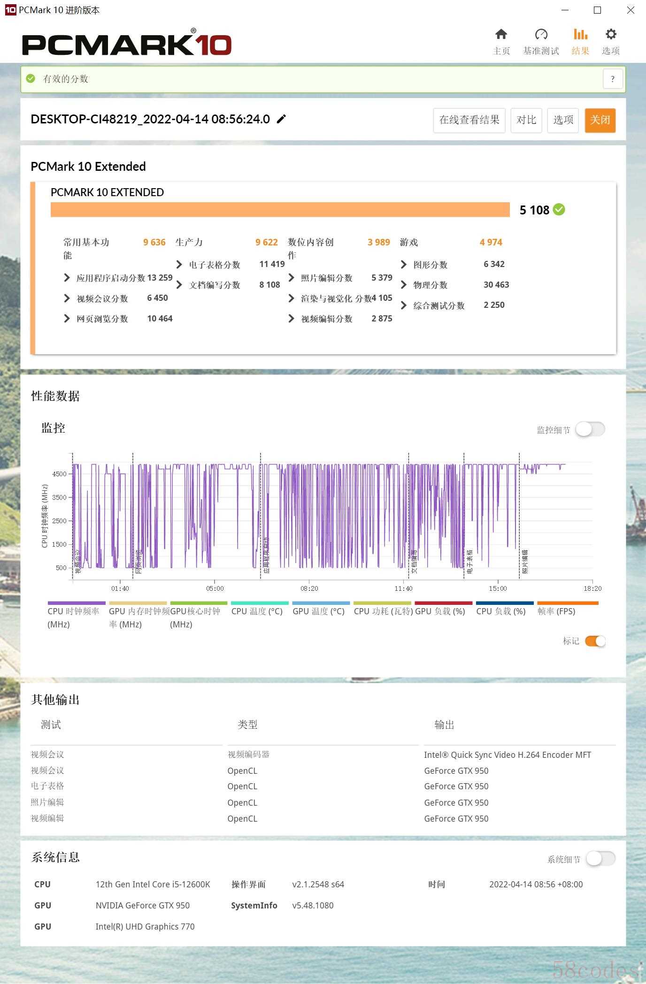
Task: Click 12th Gen Intel Core i5-12600K text
Action: pyautogui.click(x=153, y=885)
